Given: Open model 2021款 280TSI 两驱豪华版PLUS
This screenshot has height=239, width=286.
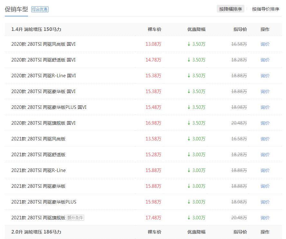Looking at the screenshot, I should coord(44,202).
